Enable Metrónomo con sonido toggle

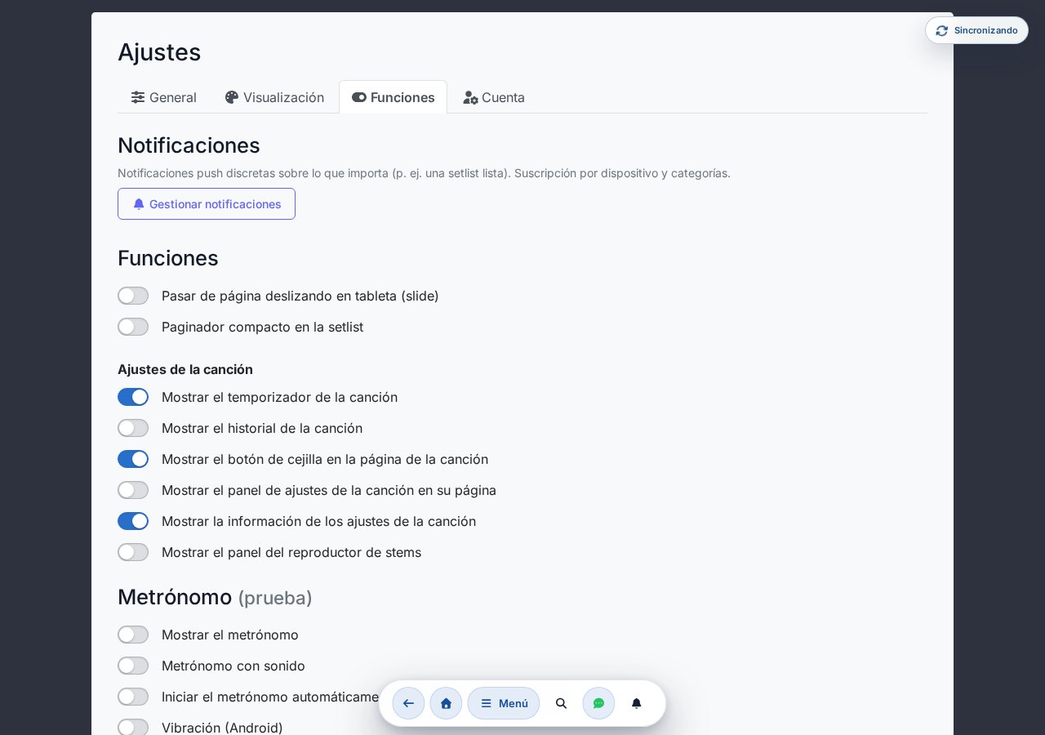coord(133,666)
